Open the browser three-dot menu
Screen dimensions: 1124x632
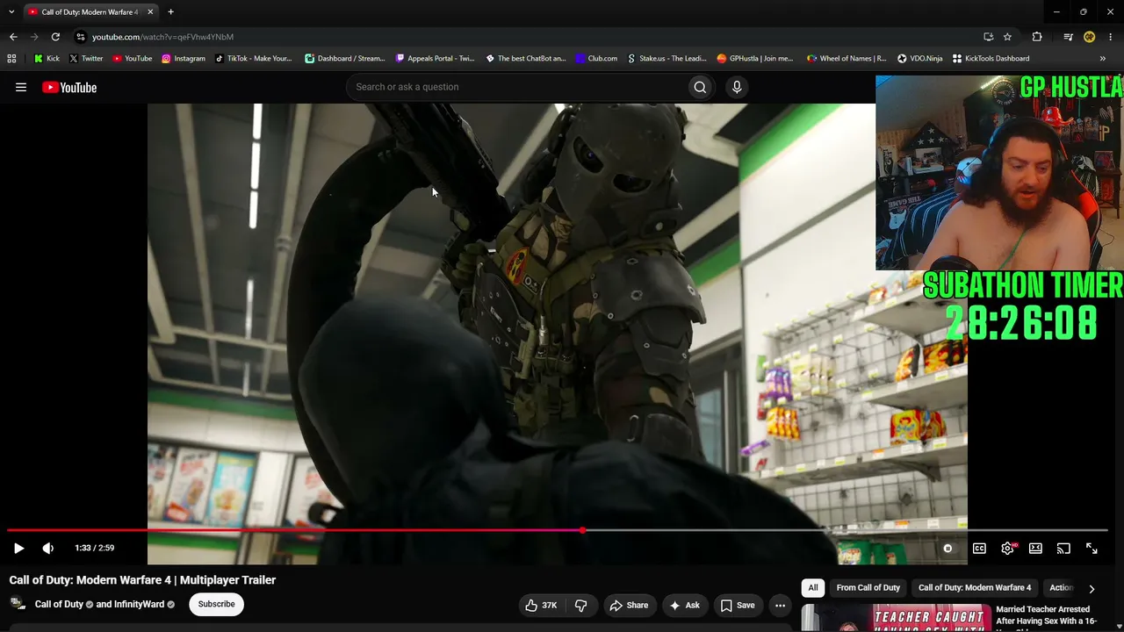(x=1111, y=37)
